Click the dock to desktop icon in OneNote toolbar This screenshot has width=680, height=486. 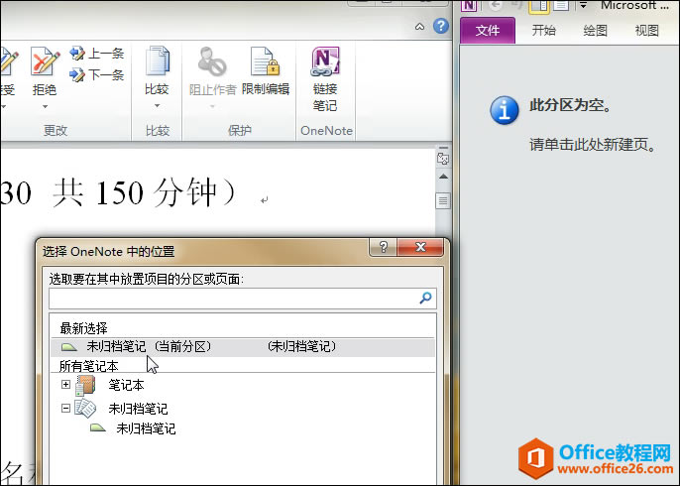pyautogui.click(x=538, y=6)
